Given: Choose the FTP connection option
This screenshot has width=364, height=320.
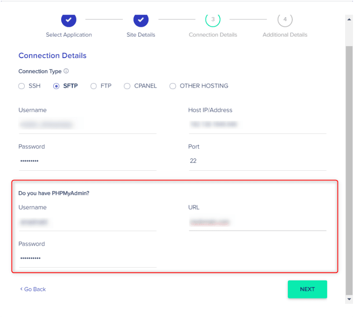Looking at the screenshot, I should click(94, 86).
